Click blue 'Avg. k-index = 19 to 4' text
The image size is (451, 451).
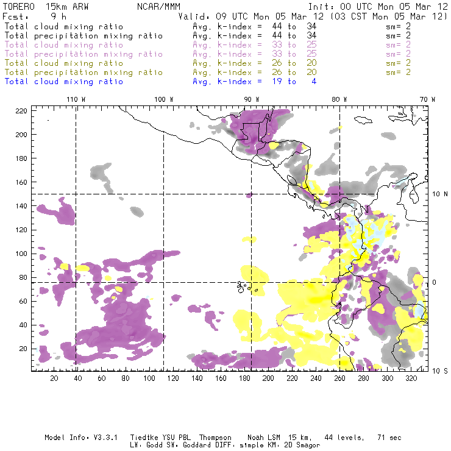(x=255, y=82)
